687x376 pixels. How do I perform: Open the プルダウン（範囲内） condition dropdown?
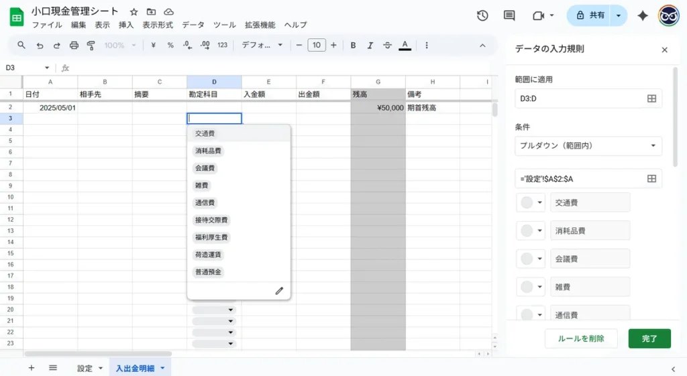[x=588, y=145]
